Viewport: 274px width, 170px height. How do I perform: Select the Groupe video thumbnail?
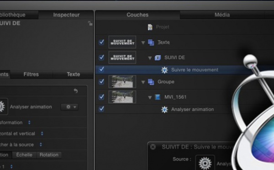(x=122, y=82)
